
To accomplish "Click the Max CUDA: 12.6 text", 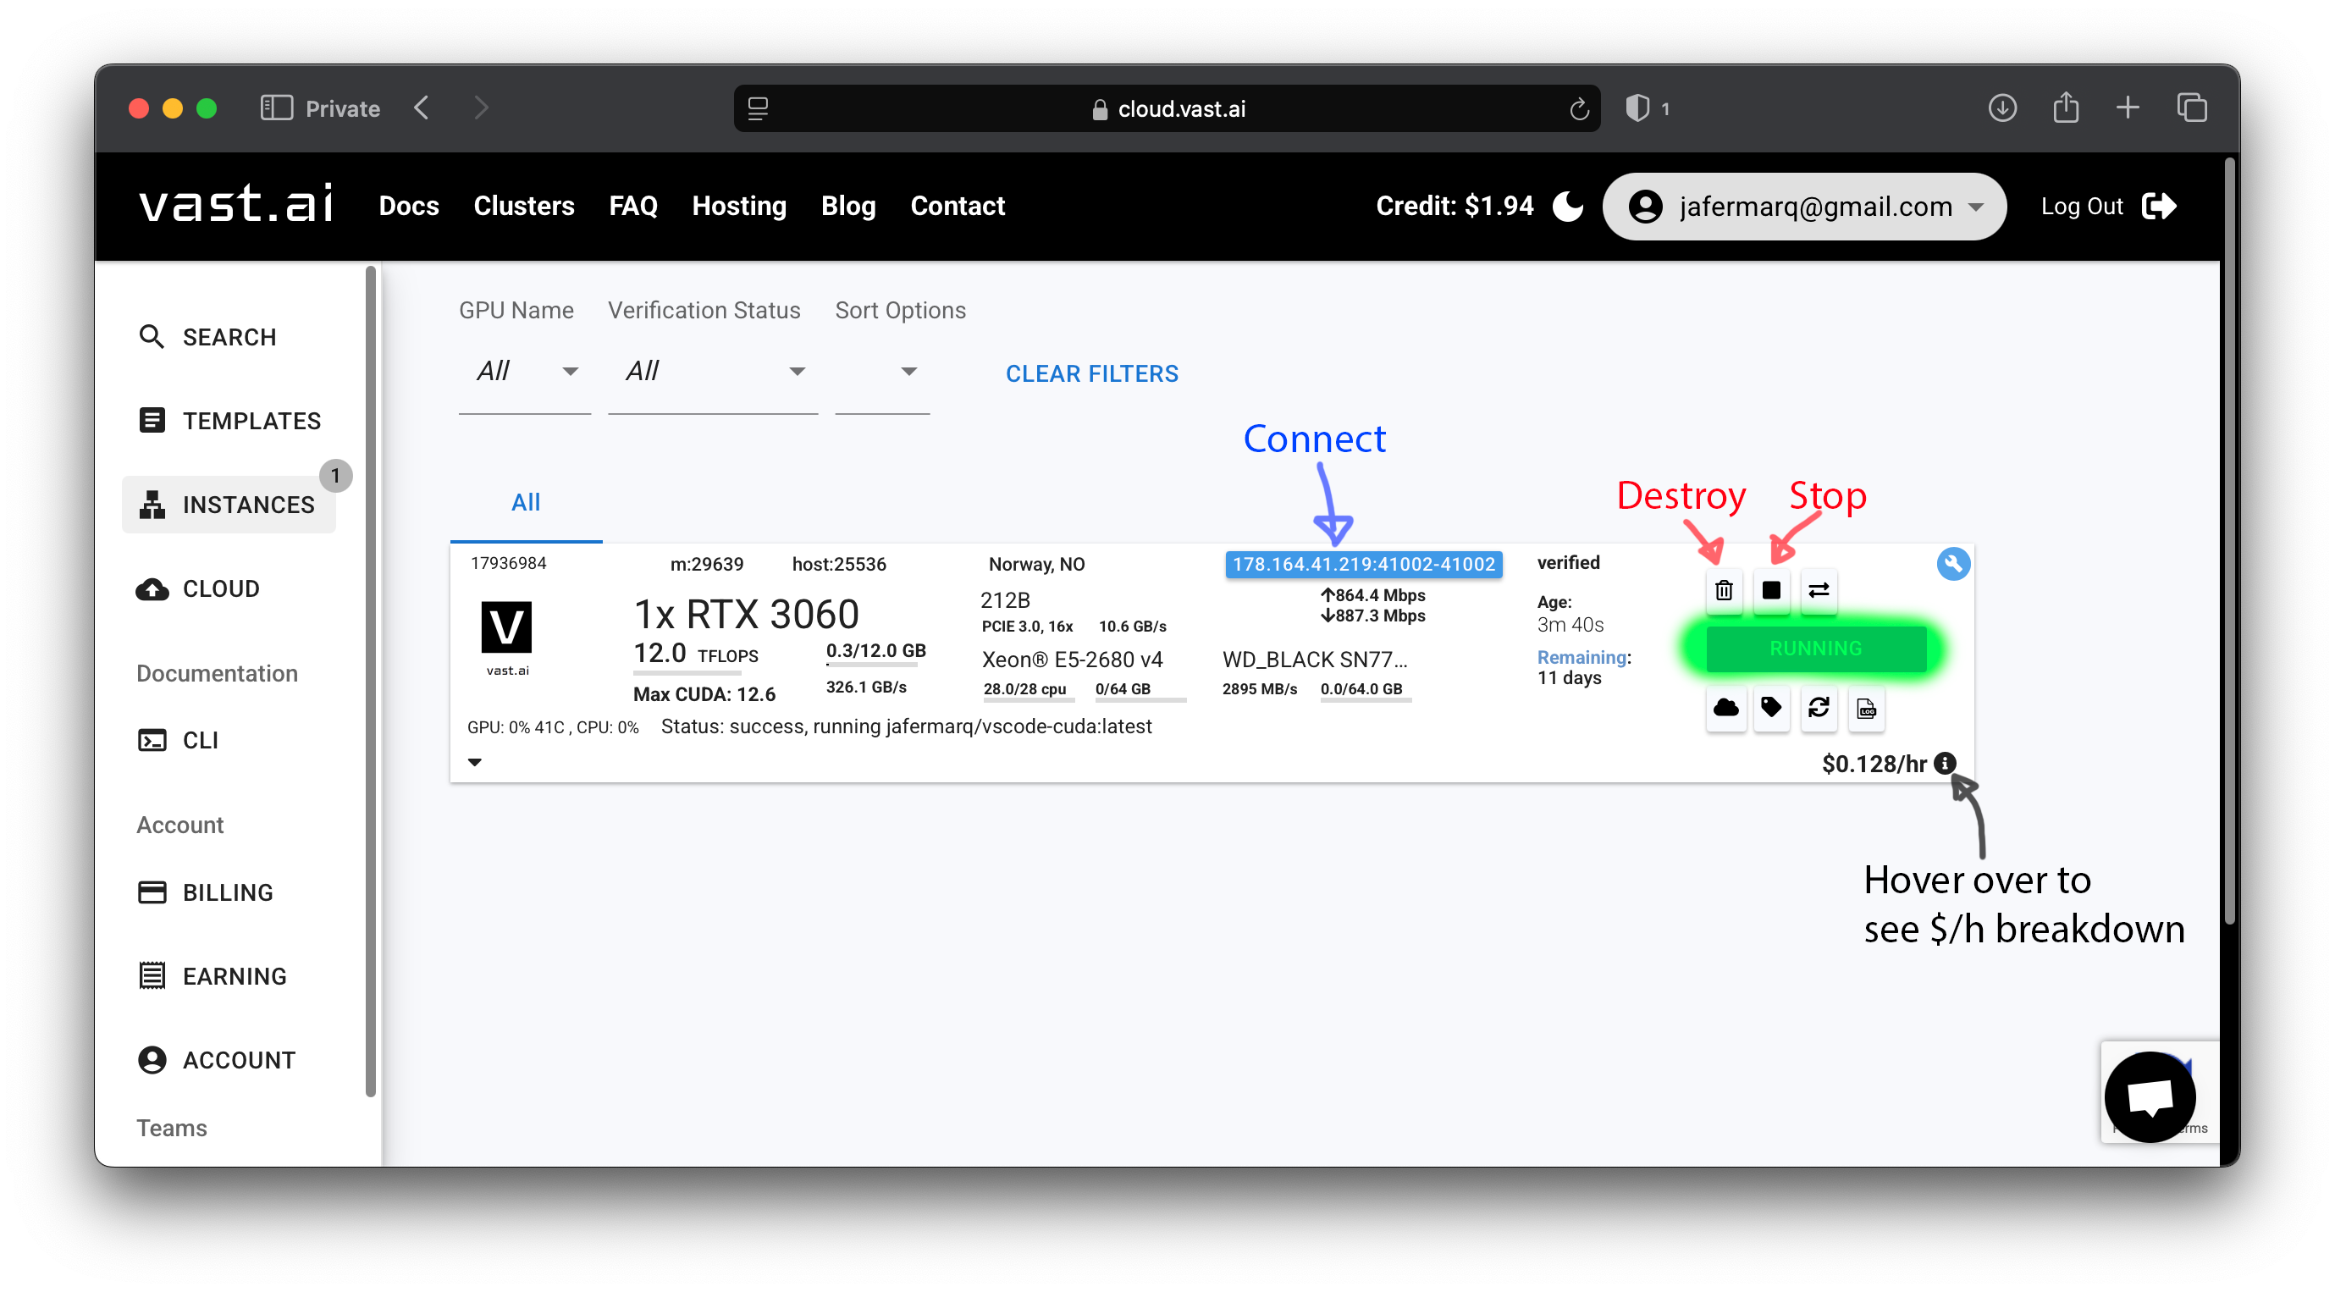I will 704,693.
